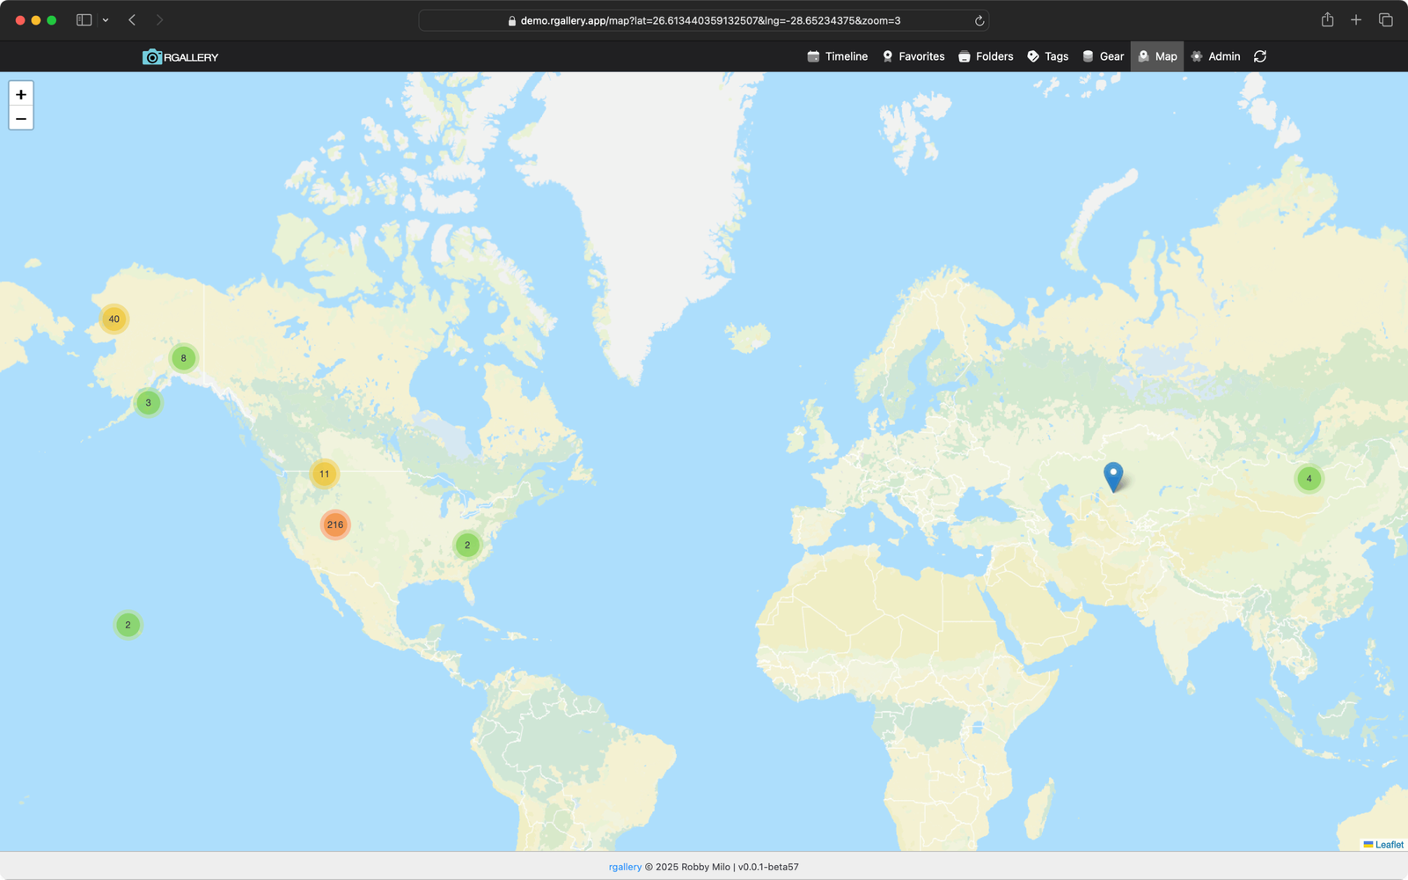This screenshot has height=880, width=1408.
Task: Click the sync refresh icon in navbar
Action: pyautogui.click(x=1260, y=56)
